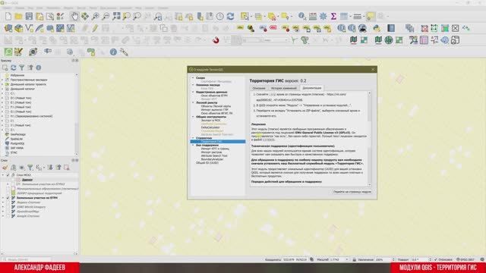Screen dimensions: 486x273
Task: Remove selected layer icon in Layers panel
Action: [x=67, y=168]
